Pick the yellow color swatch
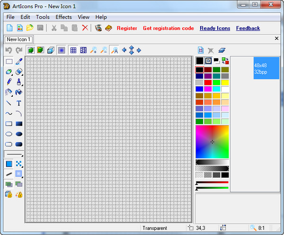Viewport: 284px width, 235px height. 225,82
